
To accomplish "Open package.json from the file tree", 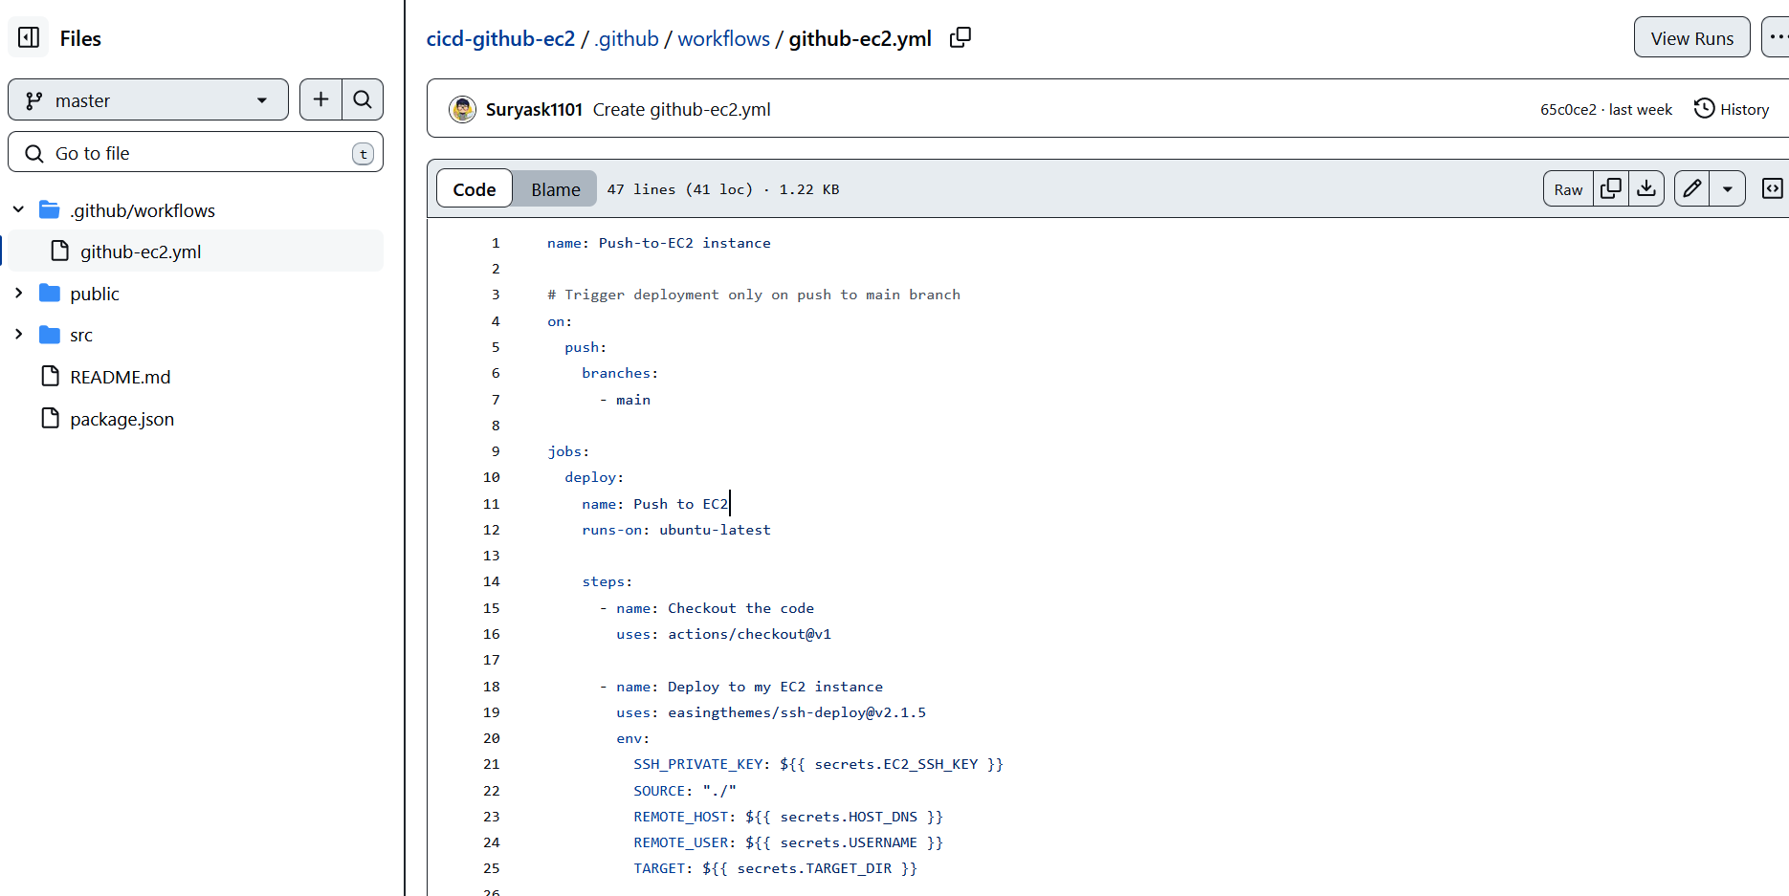I will [122, 419].
